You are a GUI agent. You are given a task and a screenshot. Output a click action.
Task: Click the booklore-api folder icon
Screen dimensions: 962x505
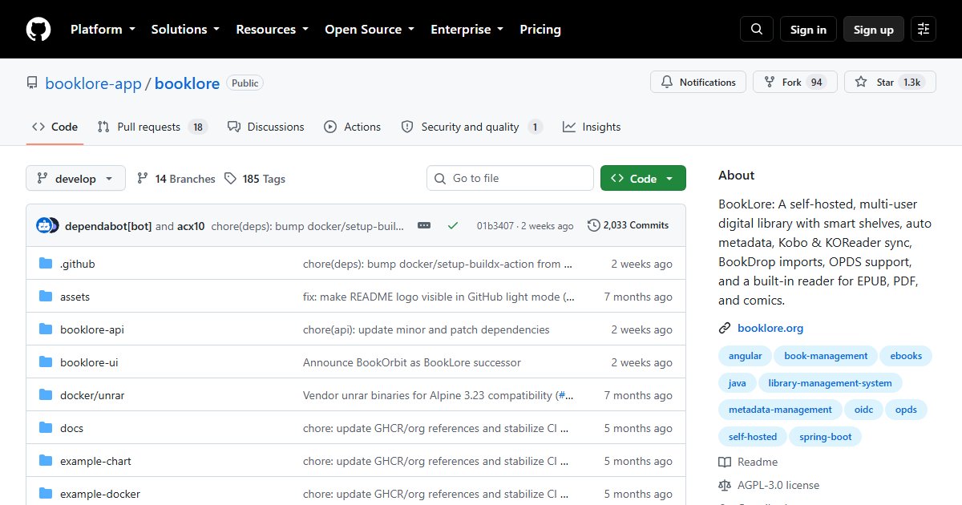tap(46, 329)
